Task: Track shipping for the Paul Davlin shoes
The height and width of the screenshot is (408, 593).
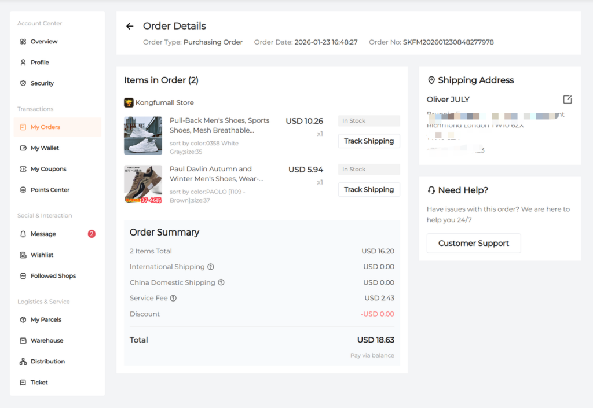Action: pos(368,190)
